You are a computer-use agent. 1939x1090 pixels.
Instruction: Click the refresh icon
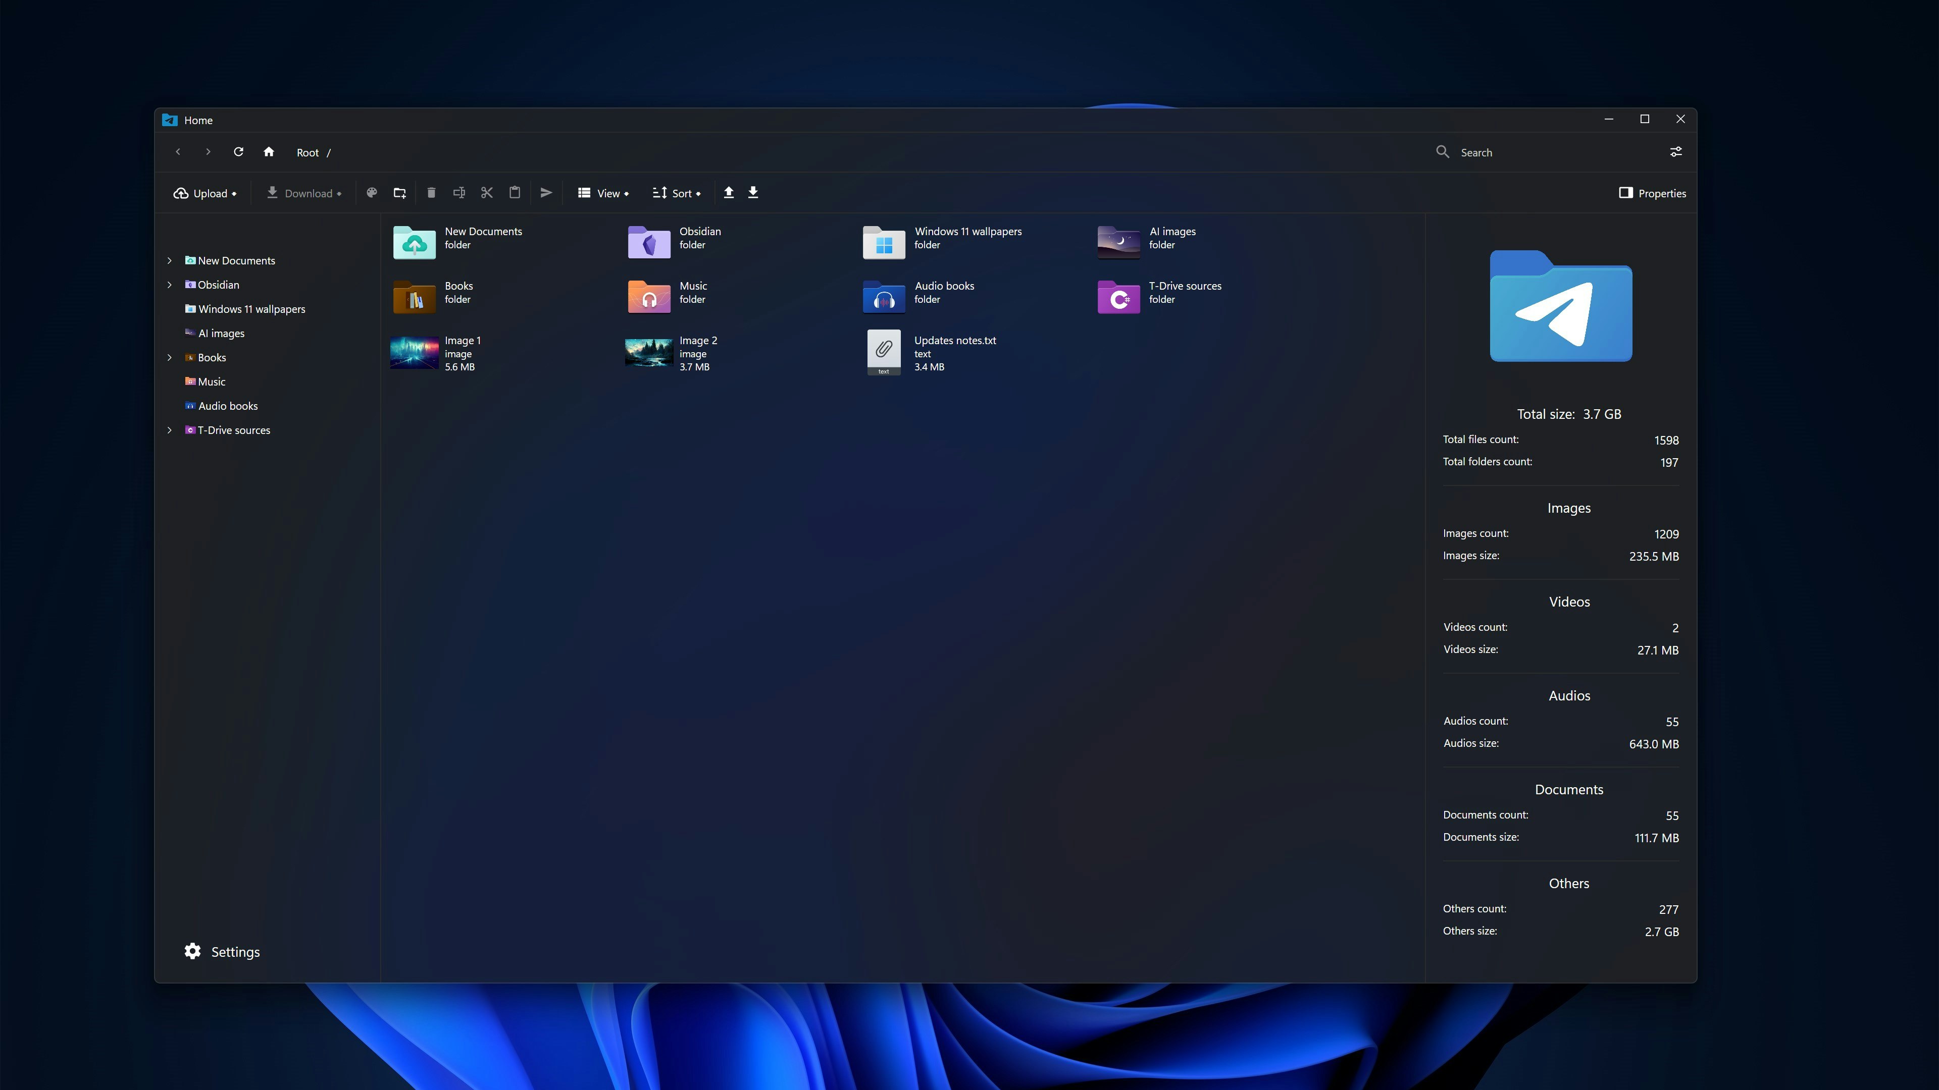[x=239, y=152]
